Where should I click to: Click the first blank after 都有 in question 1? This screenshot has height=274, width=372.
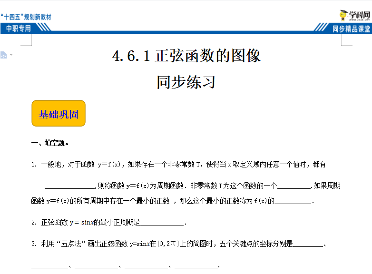pos(69,186)
